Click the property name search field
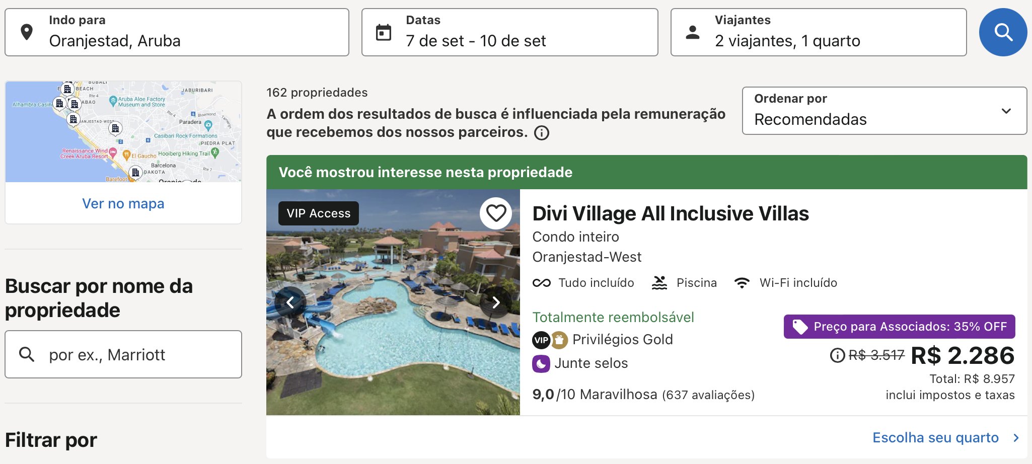The height and width of the screenshot is (464, 1032). (123, 354)
